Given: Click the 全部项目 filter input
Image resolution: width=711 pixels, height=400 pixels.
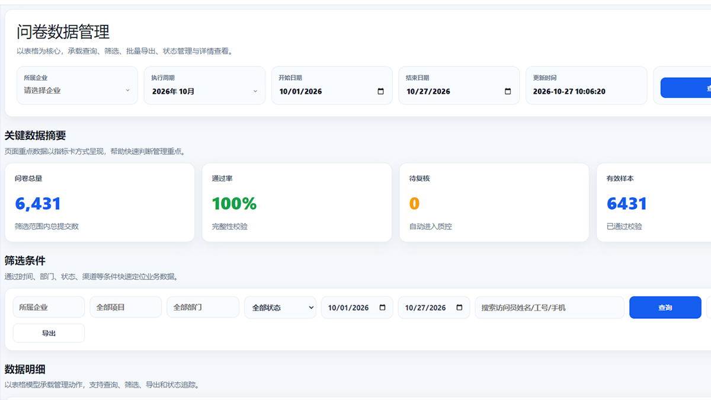Looking at the screenshot, I should pyautogui.click(x=126, y=308).
